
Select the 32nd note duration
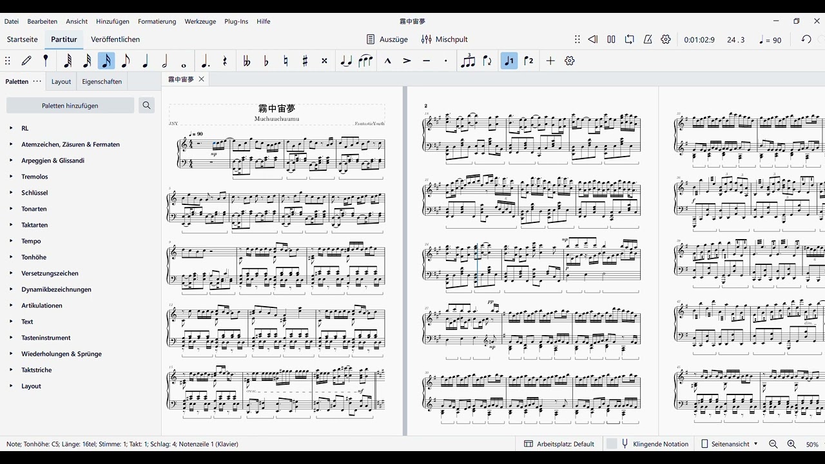[x=87, y=61]
